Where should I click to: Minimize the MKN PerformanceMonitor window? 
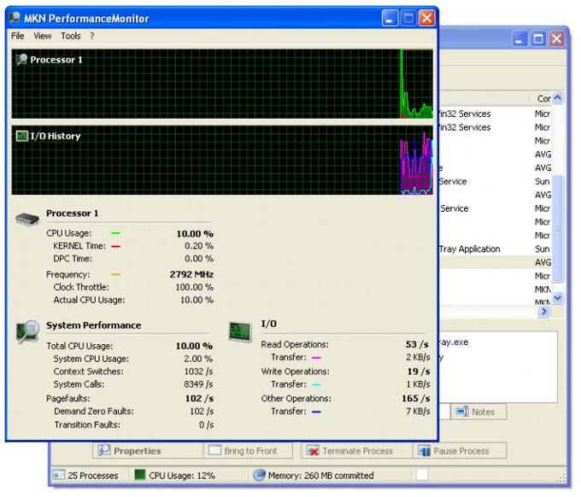(x=390, y=18)
